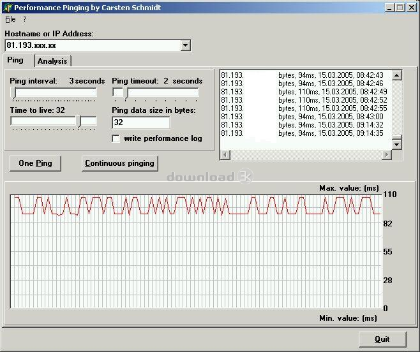Click the Ping timeout: 2 seconds label
Image resolution: width=420 pixels, height=352 pixels.
(x=157, y=81)
